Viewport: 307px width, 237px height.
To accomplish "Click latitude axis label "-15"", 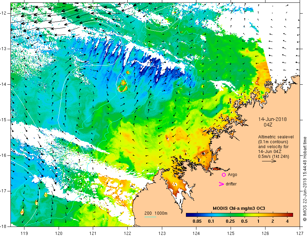I will [x=4, y=120].
